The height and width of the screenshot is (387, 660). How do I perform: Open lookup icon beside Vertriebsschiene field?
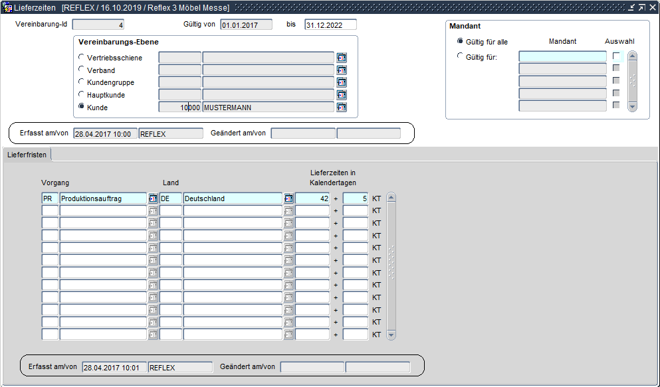coord(342,58)
